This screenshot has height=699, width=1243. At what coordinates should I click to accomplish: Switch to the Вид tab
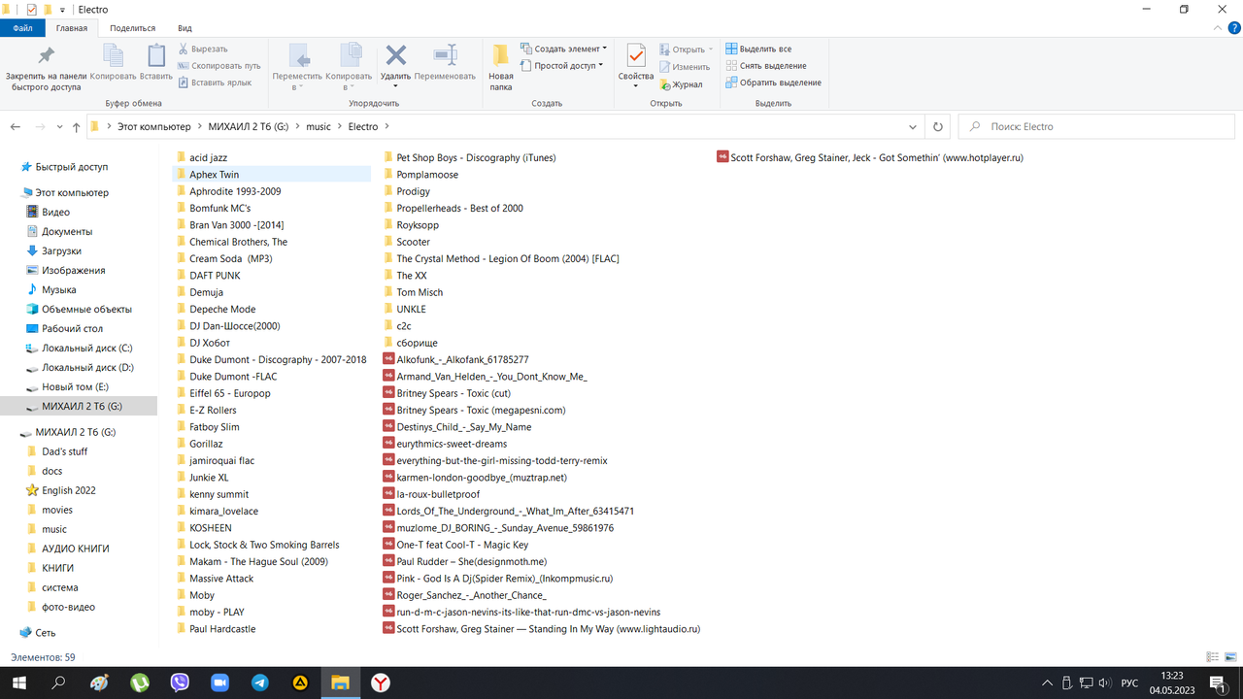185,29
